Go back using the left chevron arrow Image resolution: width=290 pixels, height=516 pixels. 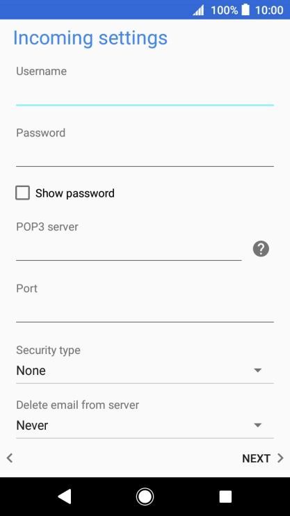(10, 458)
